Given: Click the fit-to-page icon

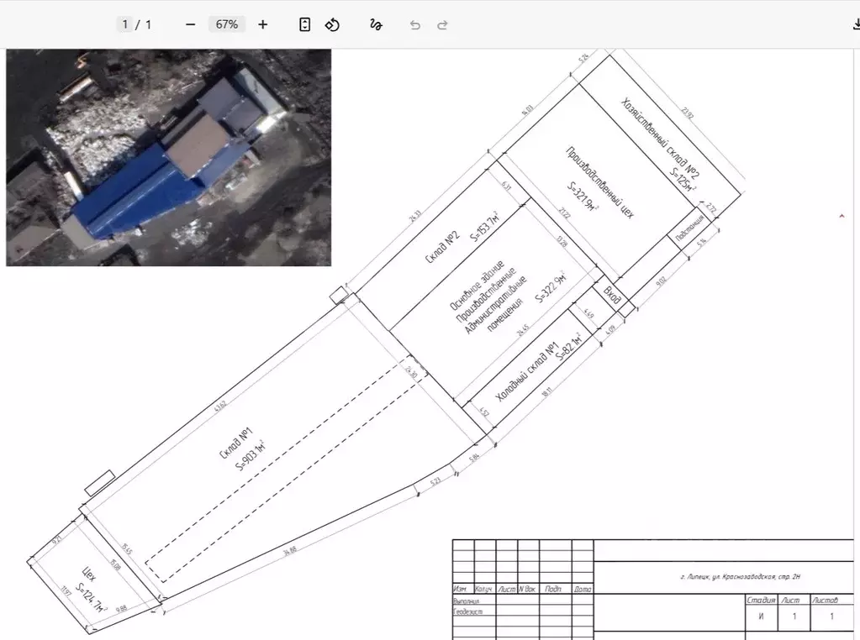Looking at the screenshot, I should tap(305, 24).
